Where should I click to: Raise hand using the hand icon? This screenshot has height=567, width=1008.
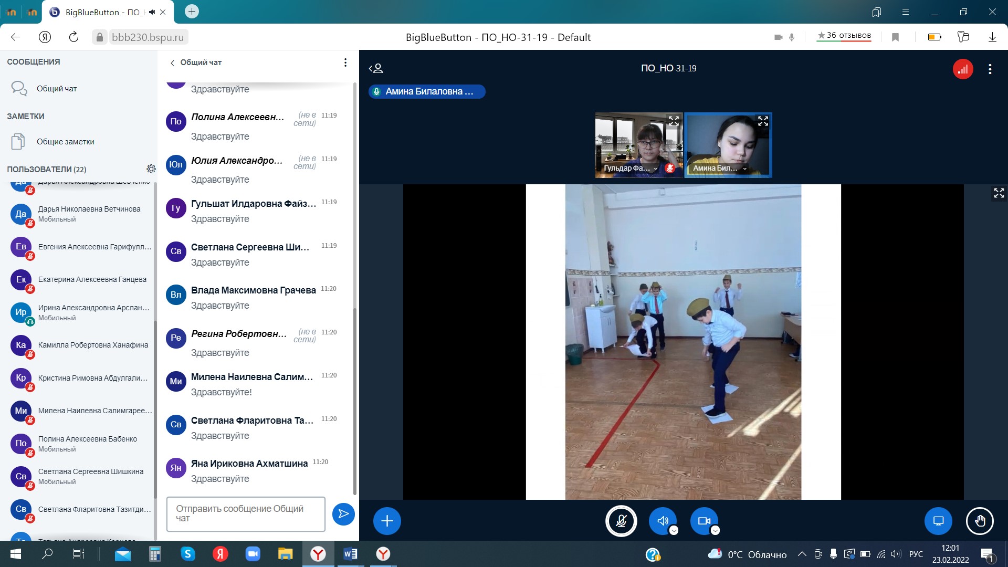point(979,521)
